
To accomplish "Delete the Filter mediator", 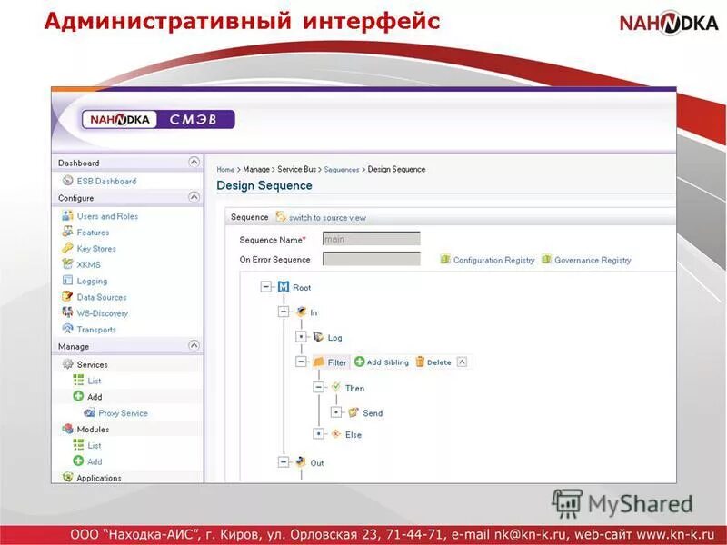I will pos(434,362).
